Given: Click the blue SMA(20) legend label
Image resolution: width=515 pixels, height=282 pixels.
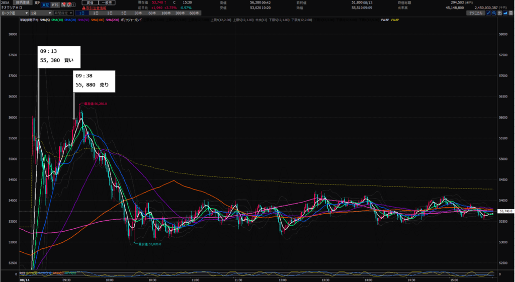Looking at the screenshot, I should click(x=70, y=20).
